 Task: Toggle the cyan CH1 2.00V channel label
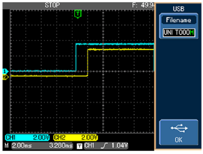(28, 137)
